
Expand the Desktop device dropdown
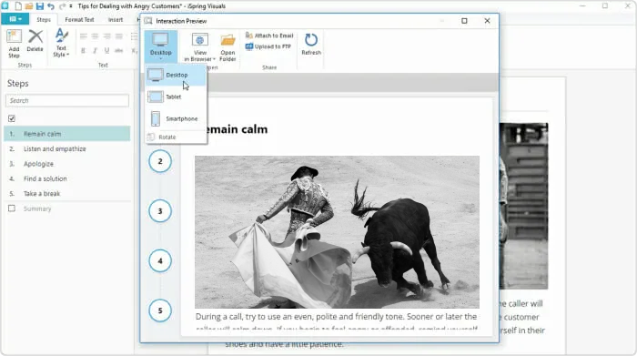click(160, 46)
